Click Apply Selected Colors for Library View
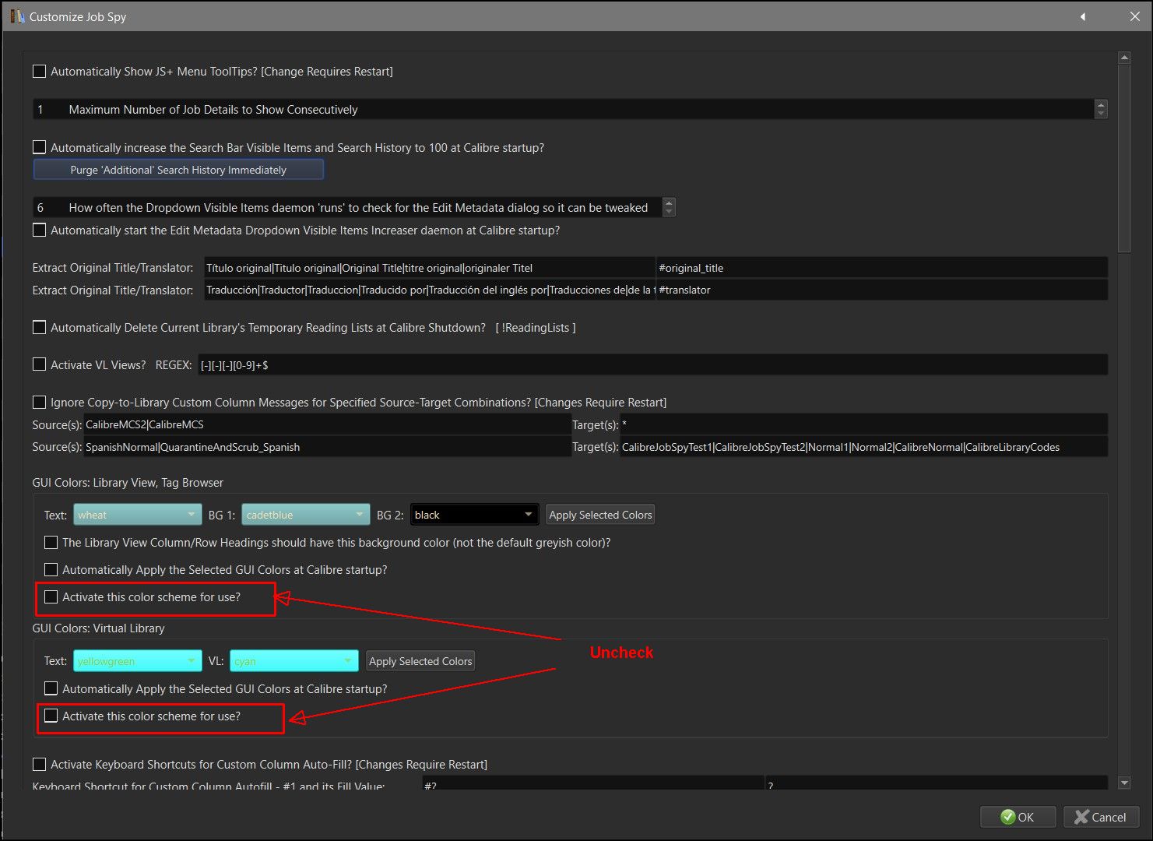The height and width of the screenshot is (841, 1153). coord(600,515)
